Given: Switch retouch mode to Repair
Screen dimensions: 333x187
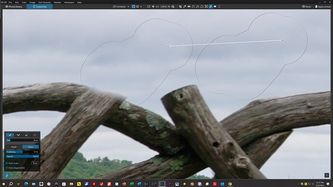Looking at the screenshot, I should coord(14,147).
